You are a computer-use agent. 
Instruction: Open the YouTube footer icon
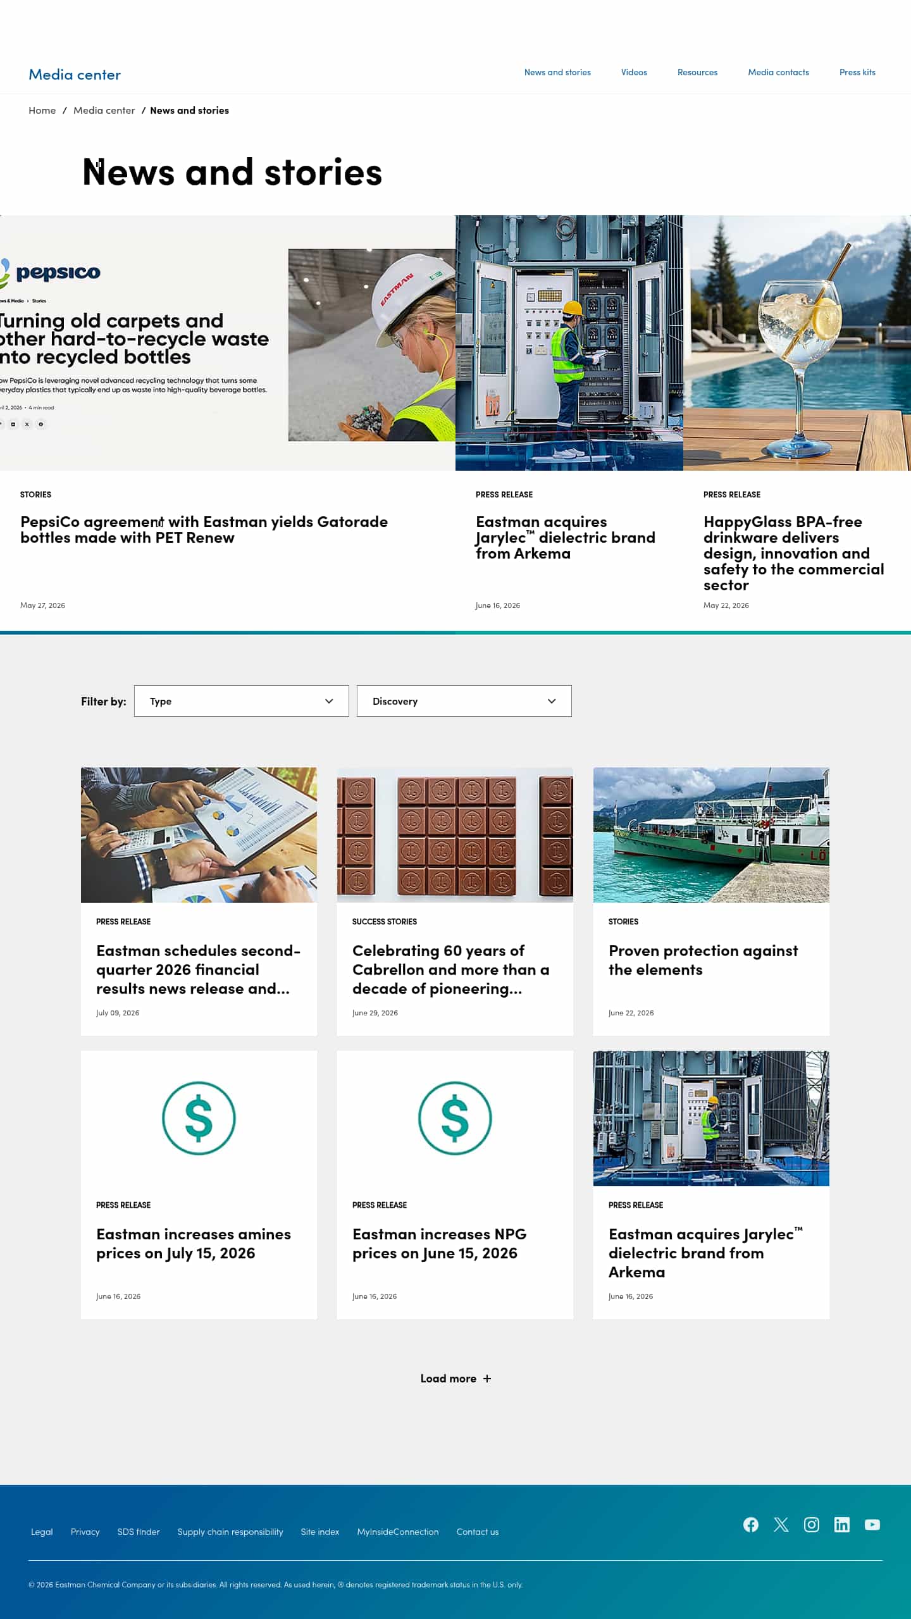coord(872,1525)
